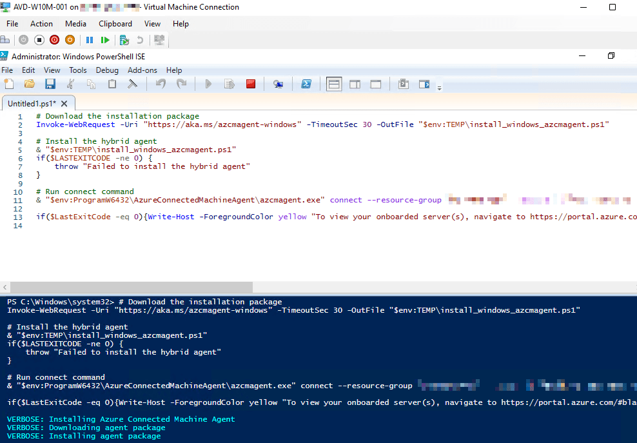Image resolution: width=637 pixels, height=443 pixels.
Task: Create a VM checkpoint
Action: pyautogui.click(x=124, y=40)
